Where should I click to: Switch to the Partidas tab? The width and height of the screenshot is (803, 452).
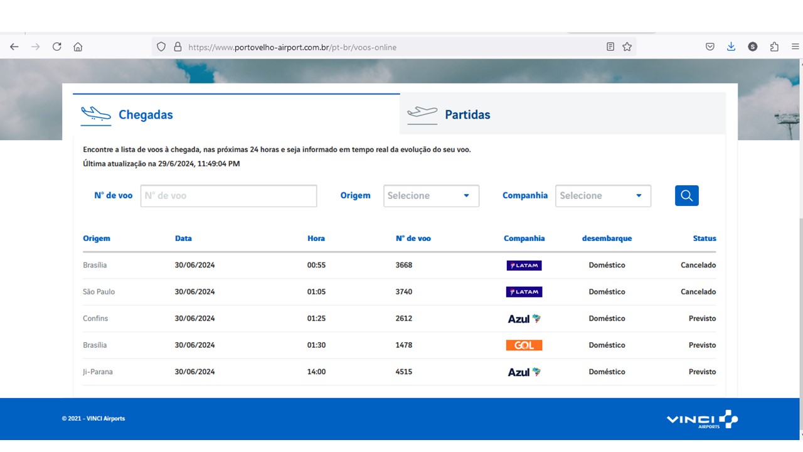pyautogui.click(x=467, y=114)
